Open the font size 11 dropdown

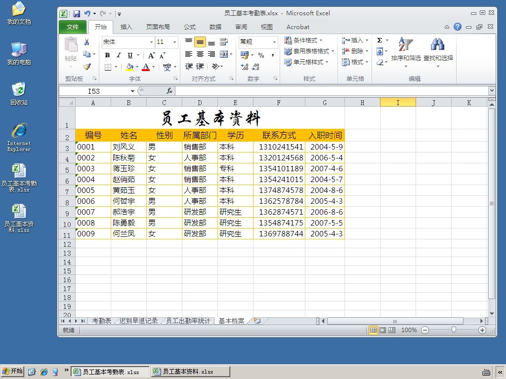174,42
